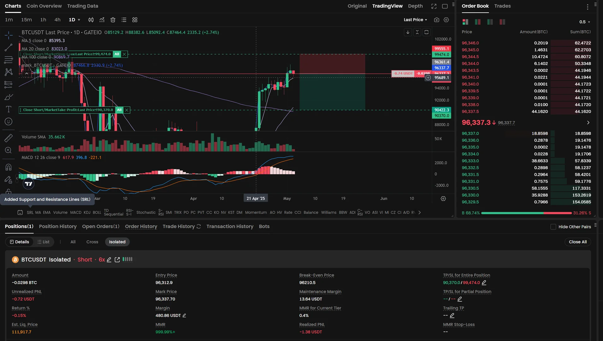Open the Depth chart view
This screenshot has width=603, height=341.
tap(415, 6)
